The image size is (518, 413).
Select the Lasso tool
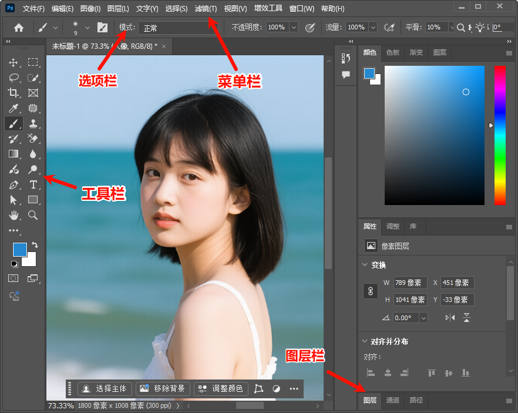click(x=14, y=78)
